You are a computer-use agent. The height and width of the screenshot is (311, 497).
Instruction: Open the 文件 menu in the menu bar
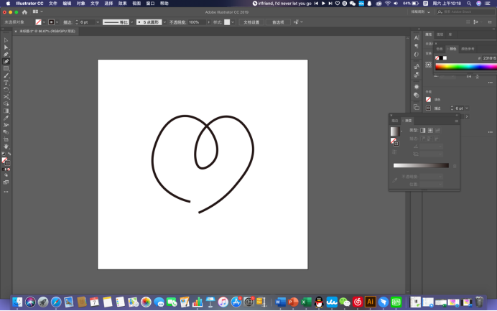click(x=53, y=4)
